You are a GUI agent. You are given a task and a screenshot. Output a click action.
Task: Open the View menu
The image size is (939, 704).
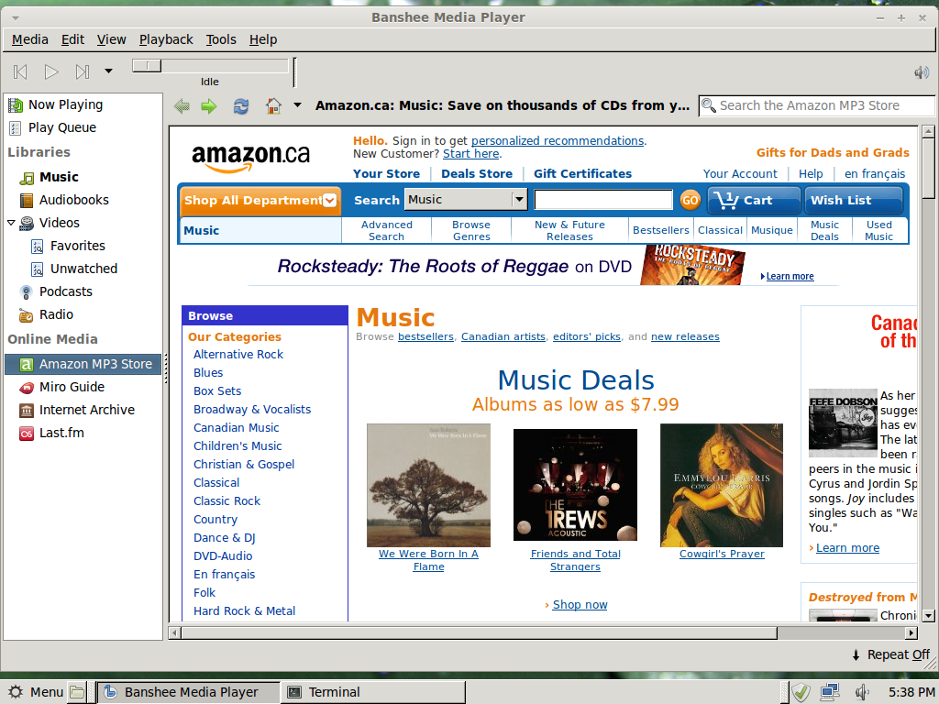tap(111, 39)
